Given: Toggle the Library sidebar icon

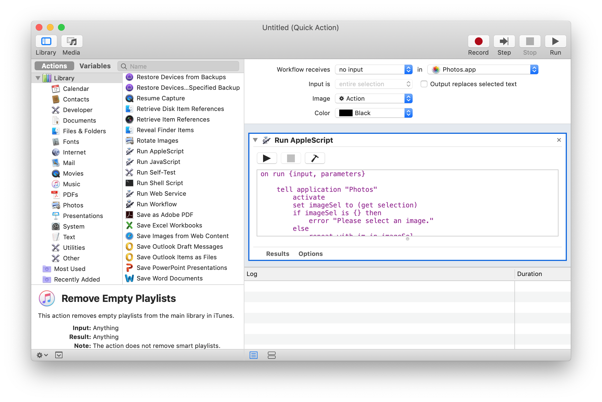Looking at the screenshot, I should pos(46,42).
